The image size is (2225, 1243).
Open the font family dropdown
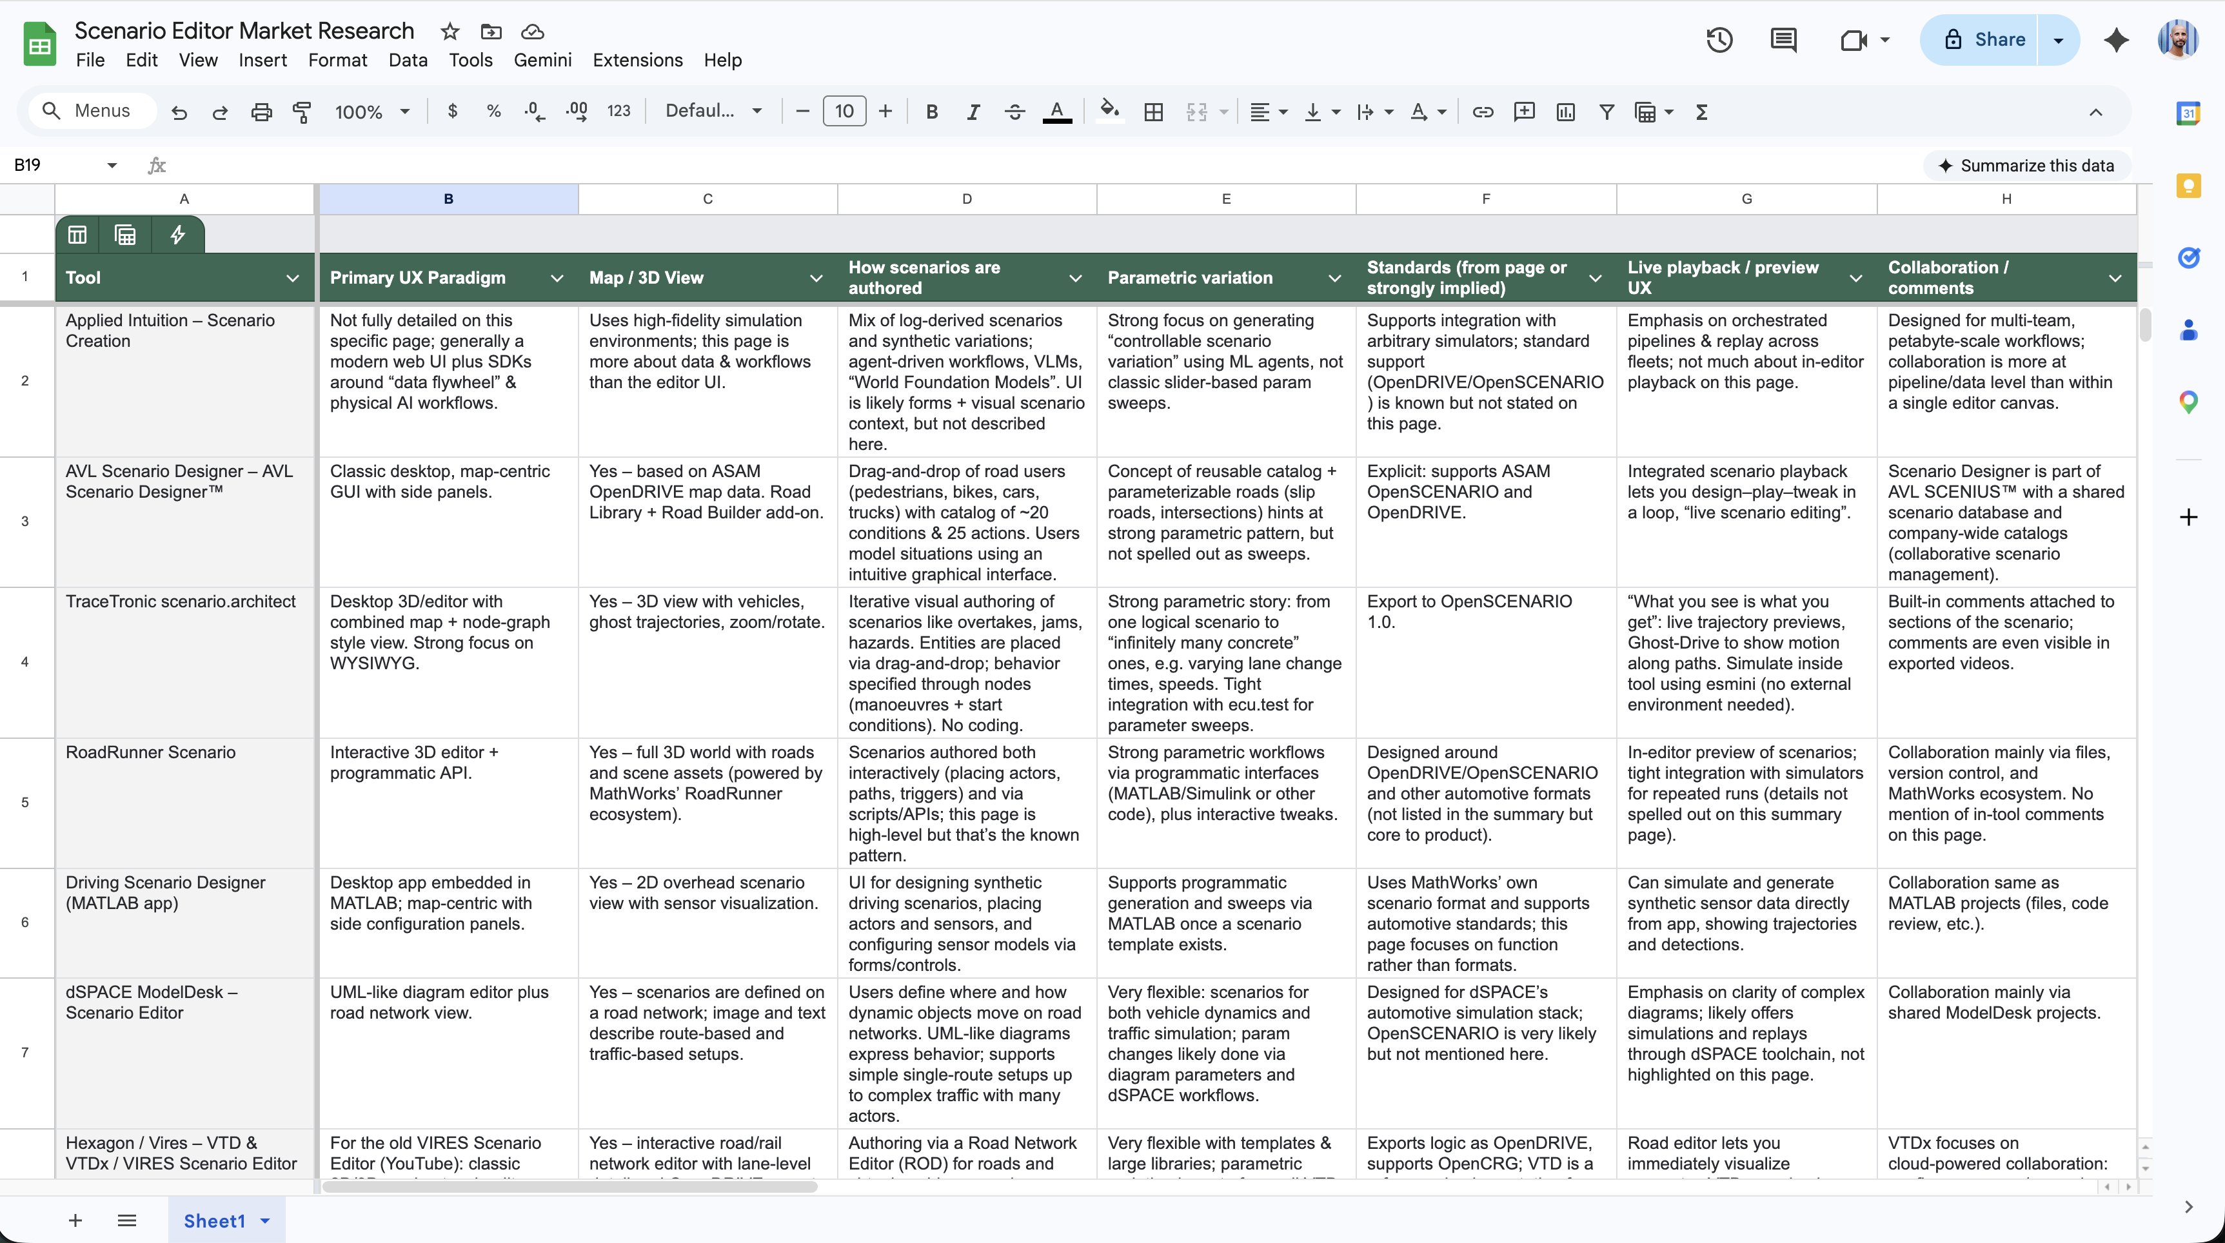tap(713, 112)
